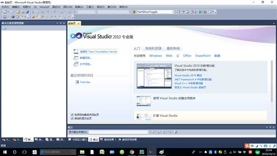This screenshot has width=277, height=156.
Task: Click the red pin-like icon in top-right toolbar
Action: 196,12
